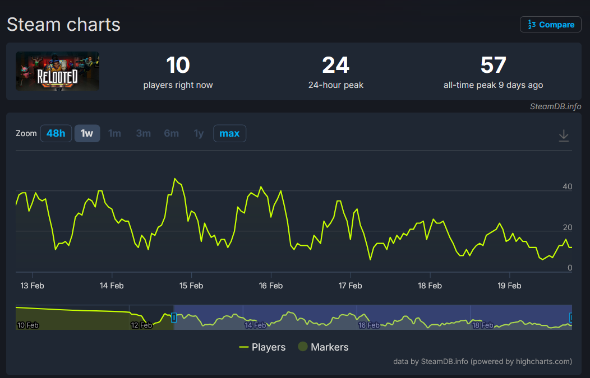
Task: Click the highcharts.com data credit text
Action: point(483,362)
